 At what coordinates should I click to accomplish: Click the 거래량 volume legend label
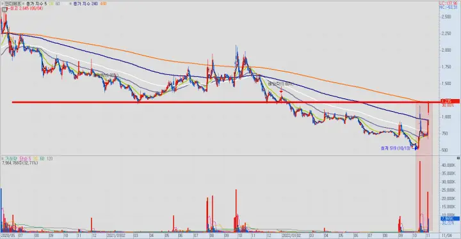11,159
